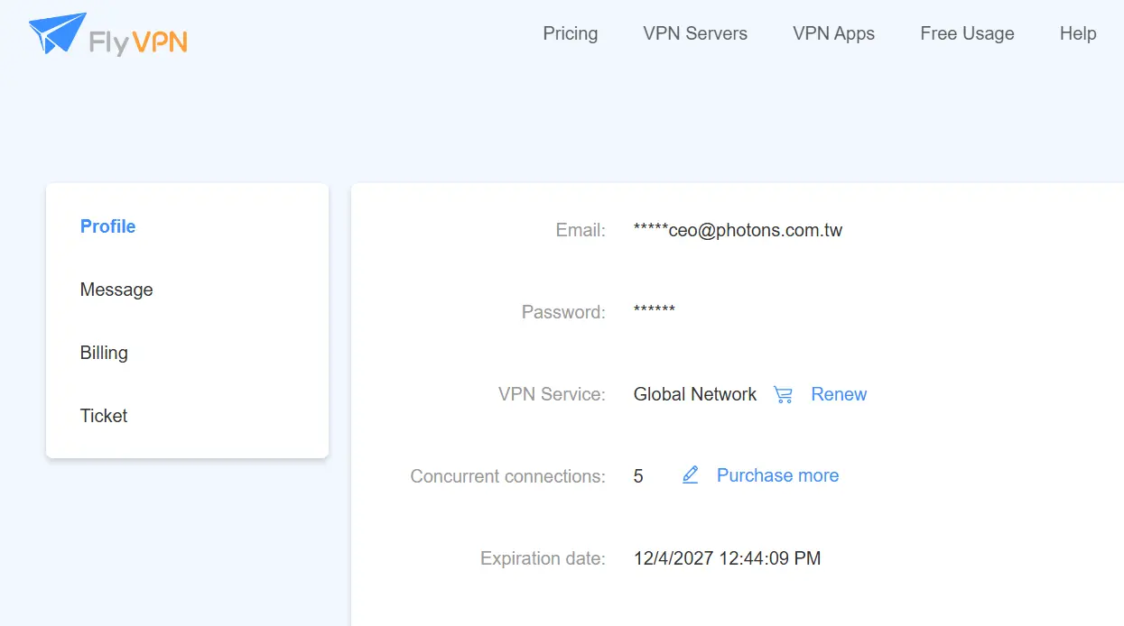Go to VPN Servers in the top navigation
Screen dimensions: 1124x626
[695, 33]
